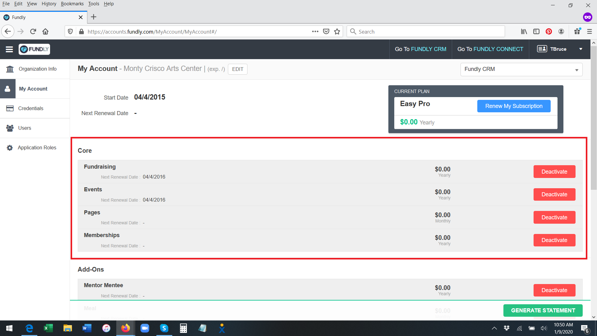Image resolution: width=597 pixels, height=336 pixels.
Task: Click the Organization Info building icon
Action: (x=10, y=69)
